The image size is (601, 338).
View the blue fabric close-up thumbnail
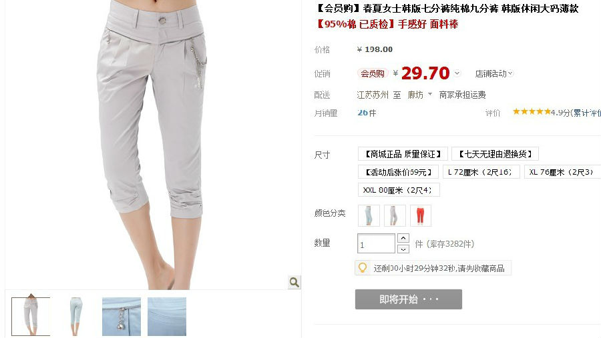167,317
